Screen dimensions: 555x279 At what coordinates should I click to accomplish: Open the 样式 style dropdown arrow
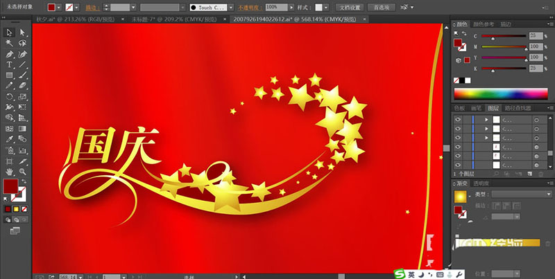coord(326,7)
